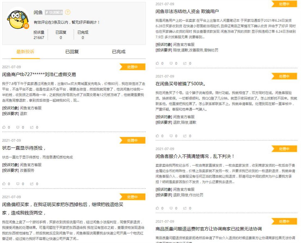This screenshot has width=301, height=243.
Task: Click 处理中 tag on 闲鱼非法冻结他人资金 complaint
Action: pyautogui.click(x=284, y=4)
